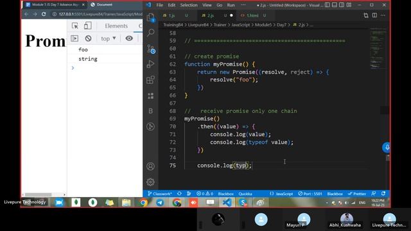Click the open changes compare icon

click(x=366, y=15)
